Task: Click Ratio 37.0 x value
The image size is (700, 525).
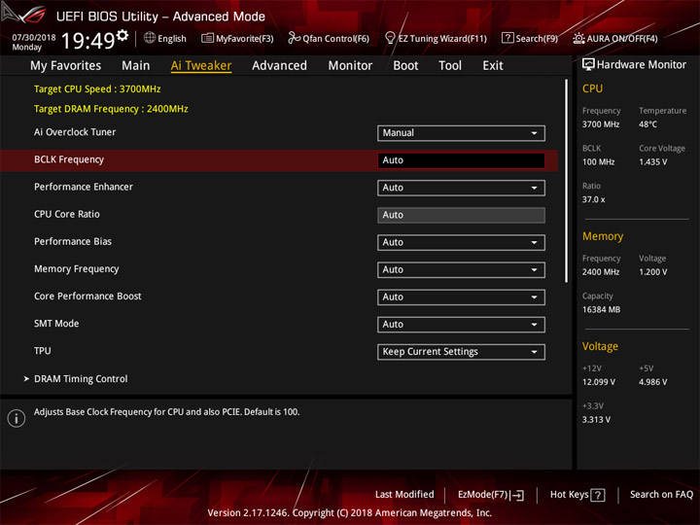Action: pos(594,199)
